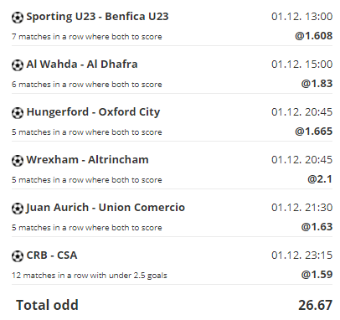This screenshot has height=320, width=340.
Task: Open the Sporting U23 - Benfica U23 match
Action: pos(97,17)
